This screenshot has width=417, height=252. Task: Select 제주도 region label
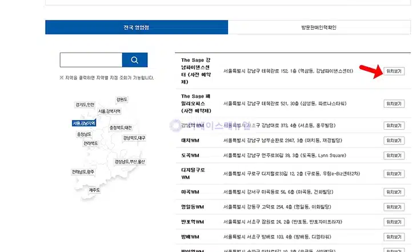[94, 190]
